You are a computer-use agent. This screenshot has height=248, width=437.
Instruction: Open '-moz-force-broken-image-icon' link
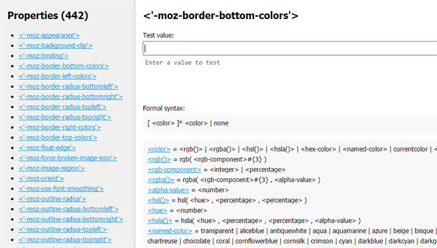pos(68,158)
